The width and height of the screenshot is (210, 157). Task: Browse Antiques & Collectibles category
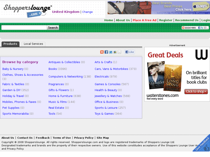click(64, 62)
